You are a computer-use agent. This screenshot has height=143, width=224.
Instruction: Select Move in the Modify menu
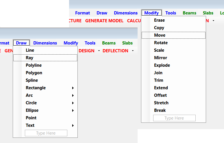[173, 35]
